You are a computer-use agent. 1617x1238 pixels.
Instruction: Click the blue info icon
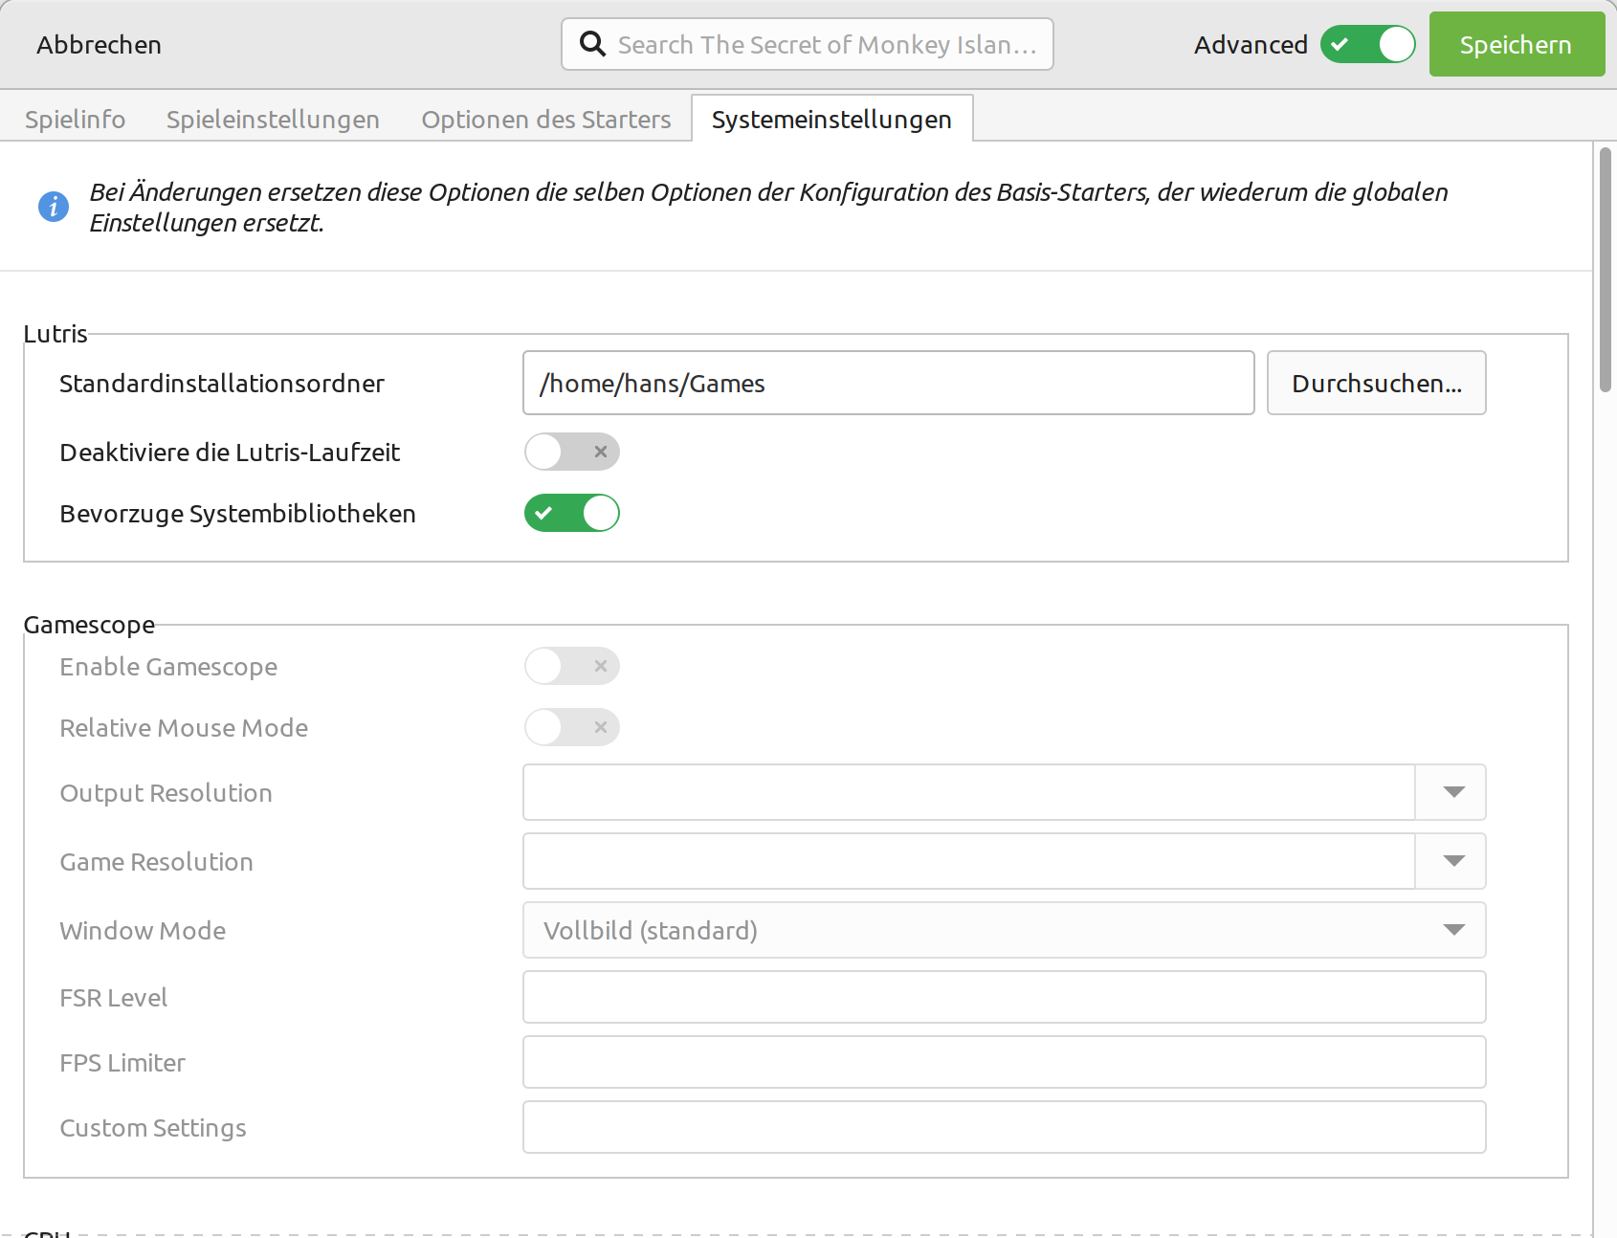54,206
